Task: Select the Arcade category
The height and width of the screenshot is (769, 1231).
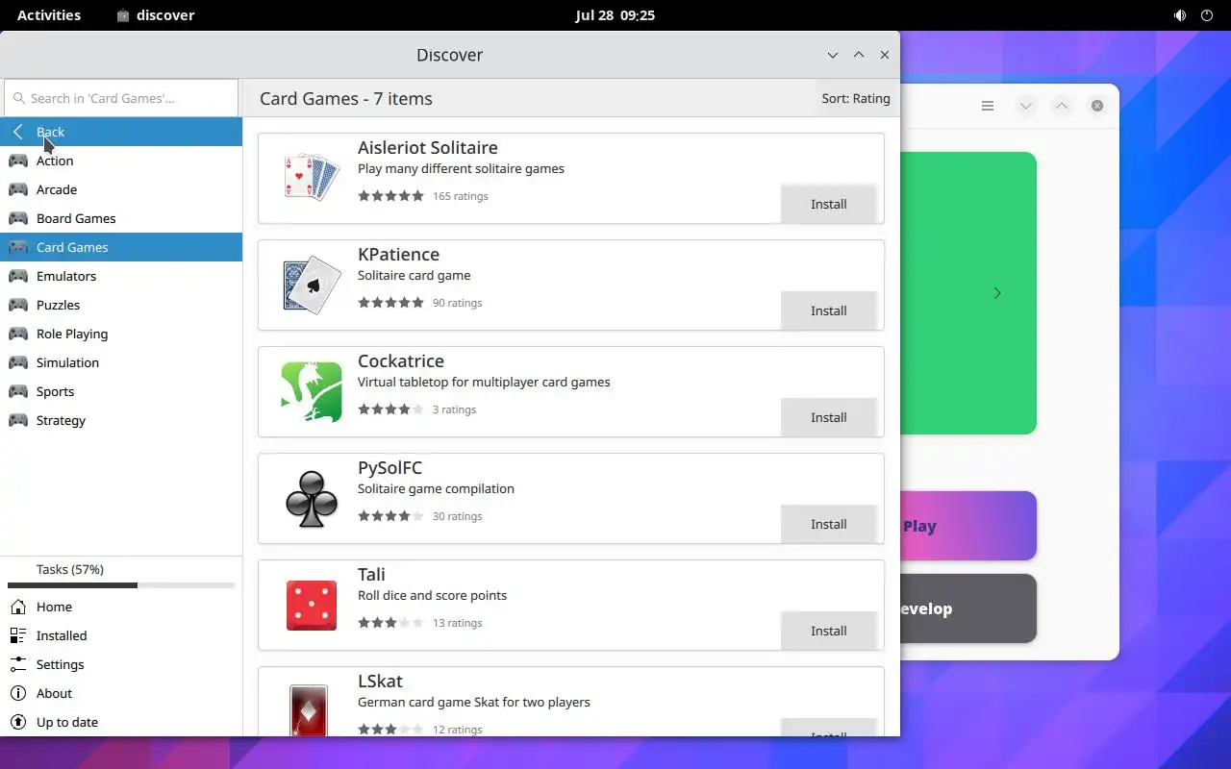Action: click(121, 189)
